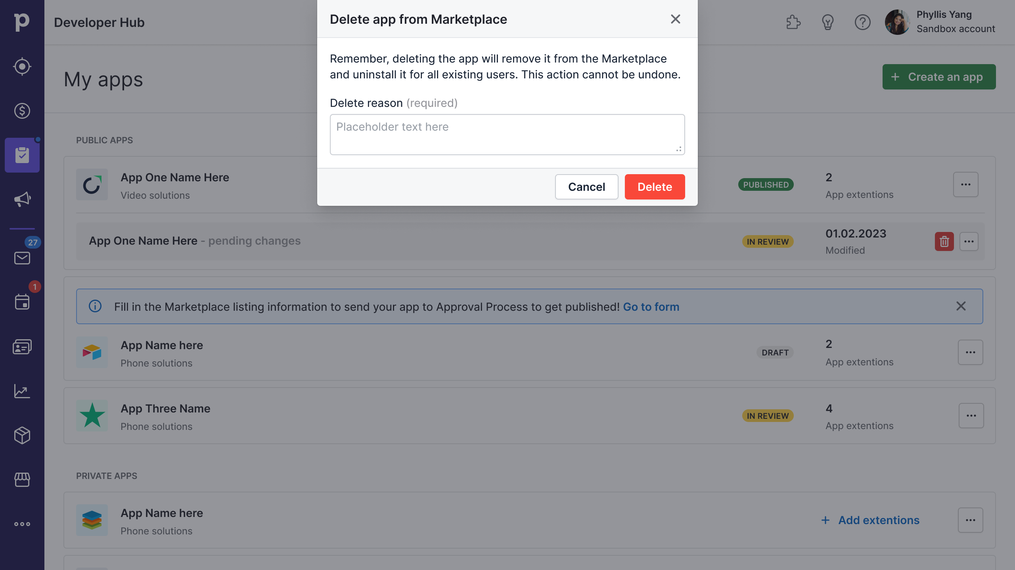
Task: Click the Go to form link
Action: (651, 307)
